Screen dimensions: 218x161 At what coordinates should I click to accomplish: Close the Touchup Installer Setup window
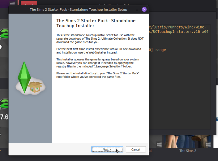tap(144, 9)
